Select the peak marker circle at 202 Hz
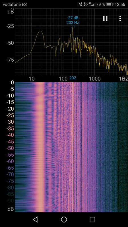 (x=73, y=27)
